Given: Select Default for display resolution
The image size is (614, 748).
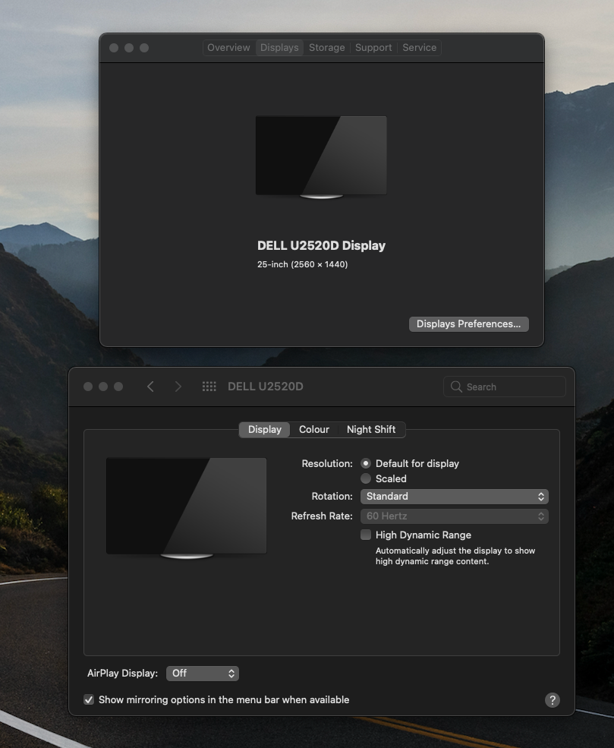Looking at the screenshot, I should tap(366, 463).
